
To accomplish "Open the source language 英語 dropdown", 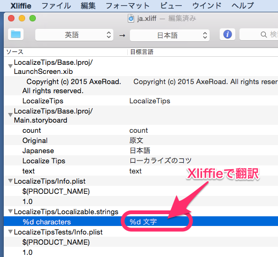I will (74, 35).
